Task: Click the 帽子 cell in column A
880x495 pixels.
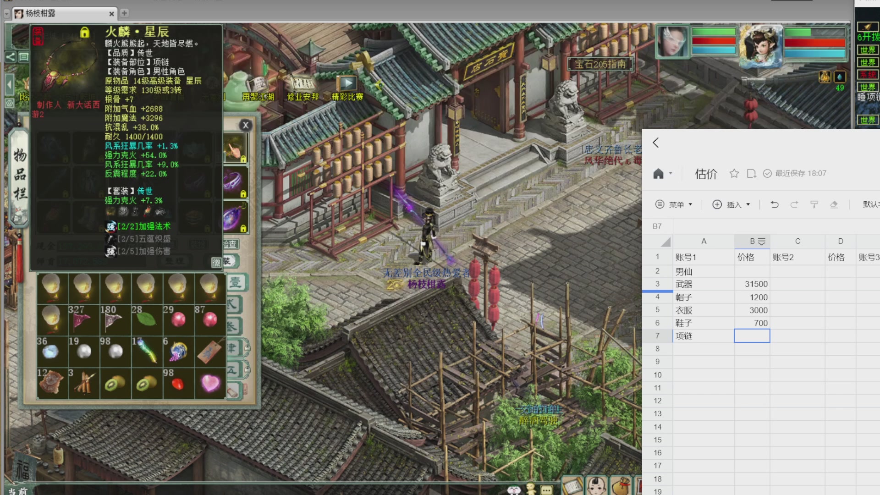Action: click(704, 297)
